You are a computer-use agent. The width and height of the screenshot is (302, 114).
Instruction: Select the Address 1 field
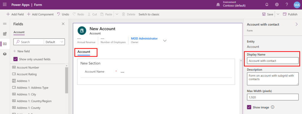point(21,81)
